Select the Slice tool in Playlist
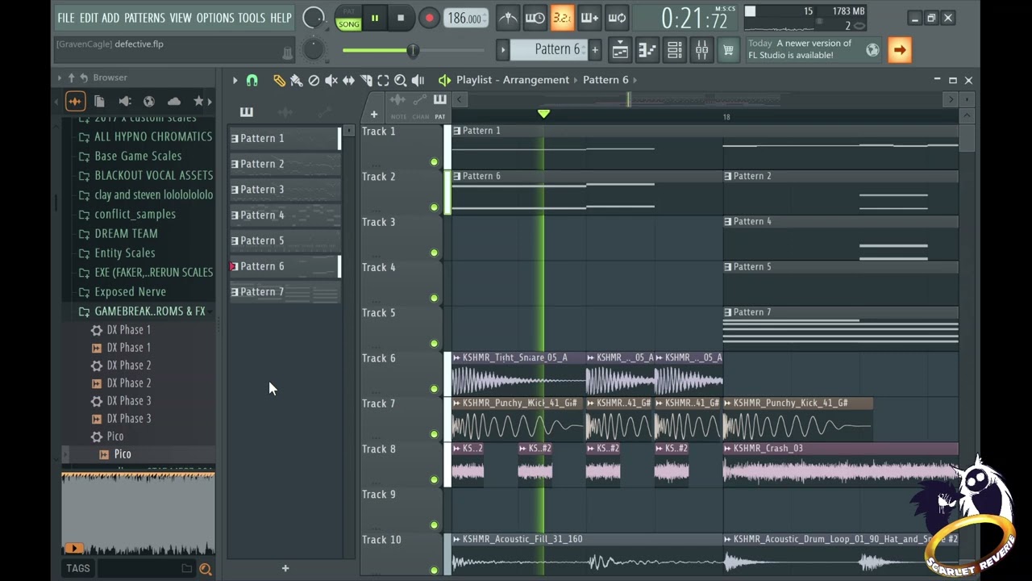 click(x=366, y=80)
